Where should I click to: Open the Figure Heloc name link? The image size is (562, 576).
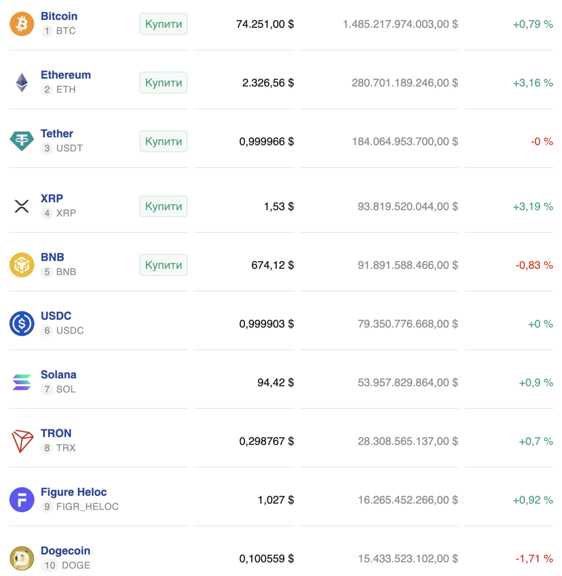coord(74,492)
